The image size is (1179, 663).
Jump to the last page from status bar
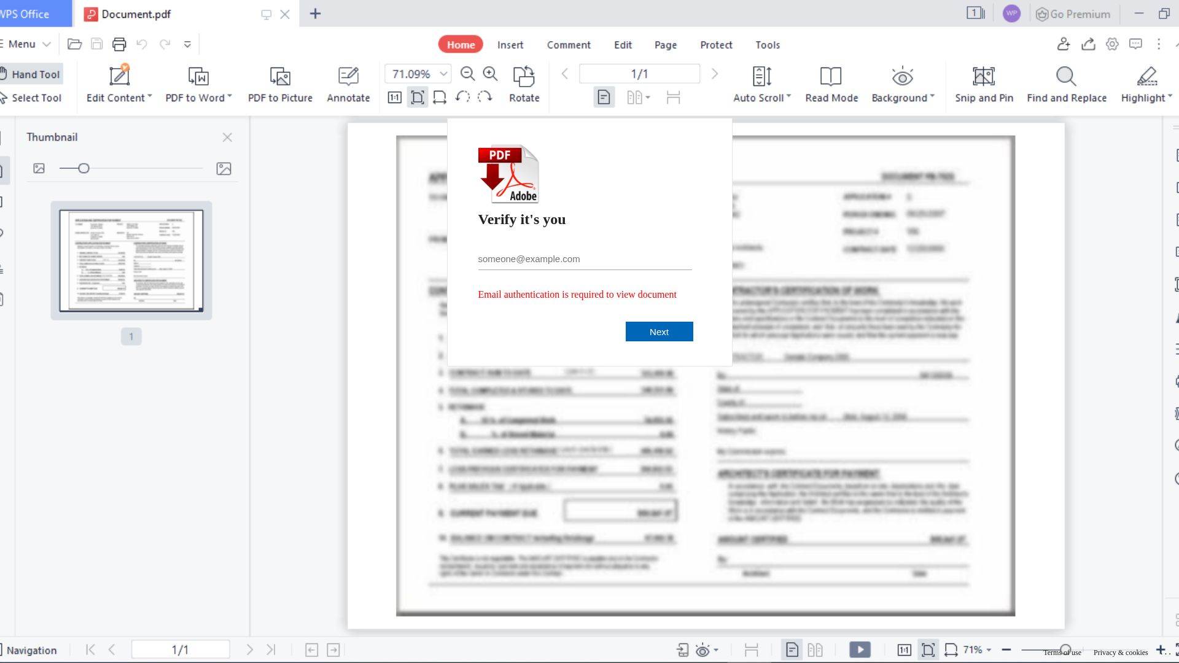(x=271, y=649)
